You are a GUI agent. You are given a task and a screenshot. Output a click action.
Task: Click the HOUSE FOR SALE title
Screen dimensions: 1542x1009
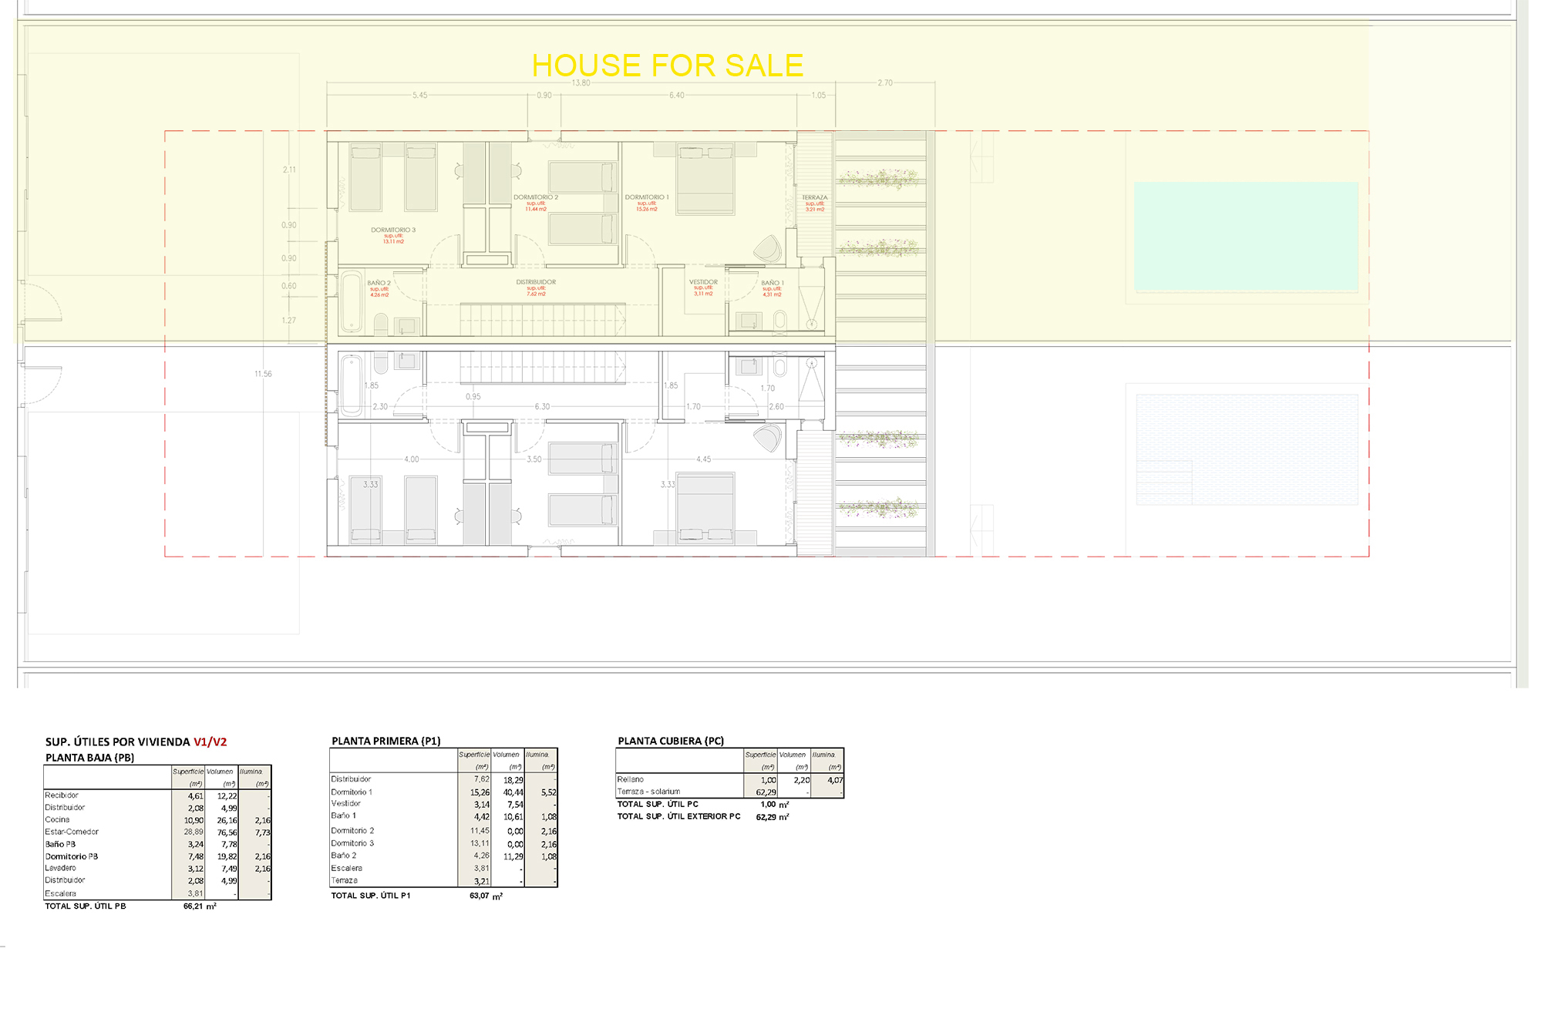click(x=667, y=66)
